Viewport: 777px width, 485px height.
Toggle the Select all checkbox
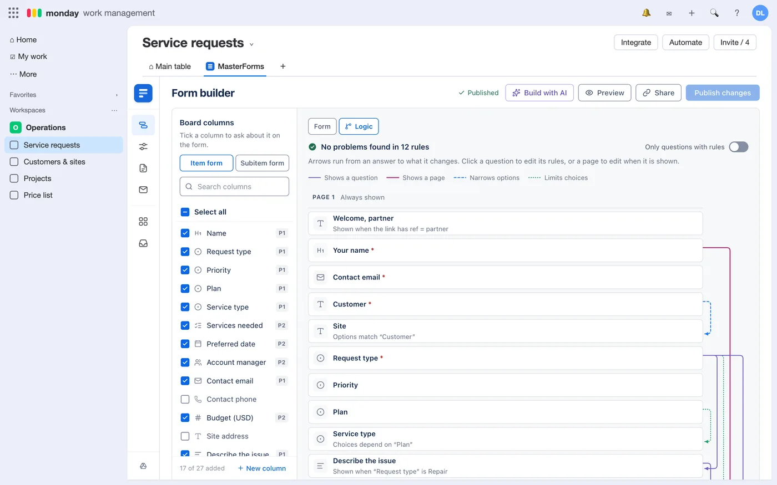[x=185, y=212]
